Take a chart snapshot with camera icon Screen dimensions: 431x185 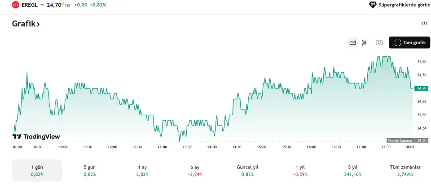tap(379, 42)
